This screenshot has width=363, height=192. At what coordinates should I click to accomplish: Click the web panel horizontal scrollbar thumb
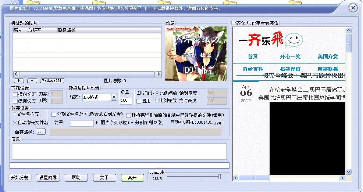tap(255, 178)
